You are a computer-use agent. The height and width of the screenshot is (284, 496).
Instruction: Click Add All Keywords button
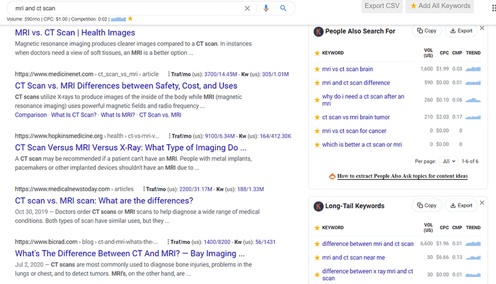pyautogui.click(x=441, y=6)
